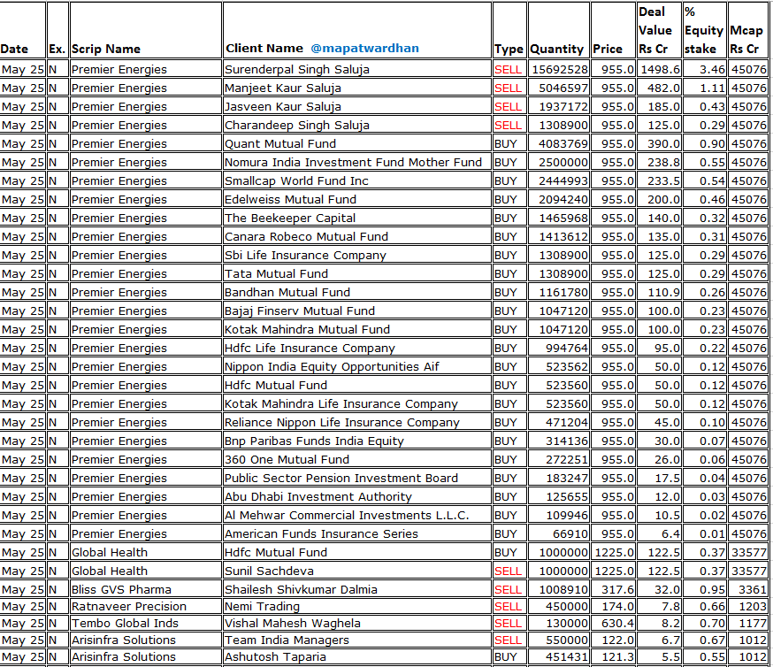Click quantity 5046597 cell
This screenshot has height=667, width=773.
pyautogui.click(x=559, y=88)
